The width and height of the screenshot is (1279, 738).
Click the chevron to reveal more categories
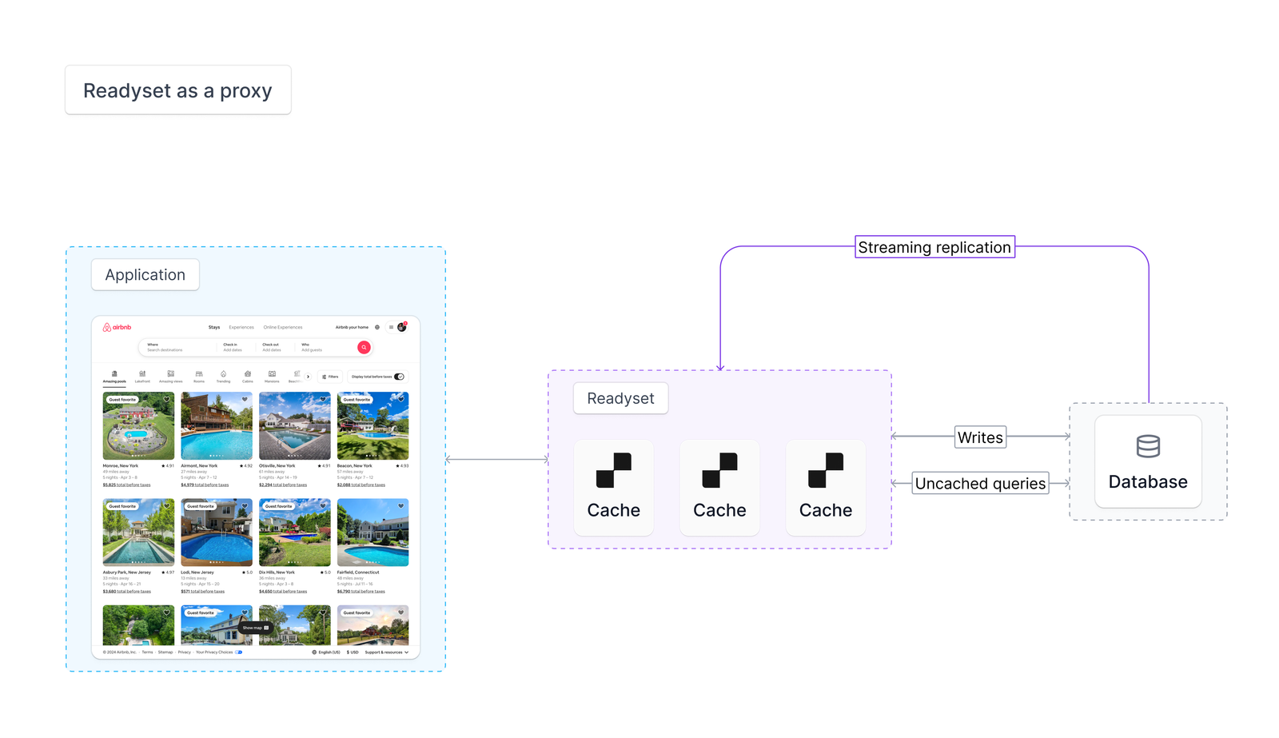coord(308,376)
